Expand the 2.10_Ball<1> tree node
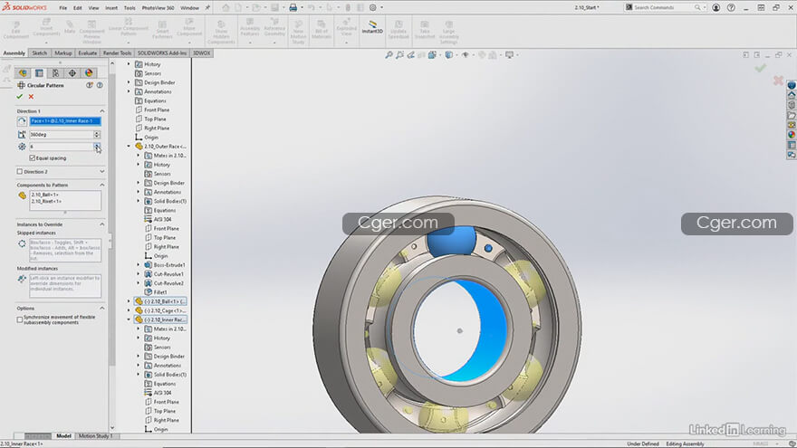The height and width of the screenshot is (448, 797). pyautogui.click(x=129, y=301)
